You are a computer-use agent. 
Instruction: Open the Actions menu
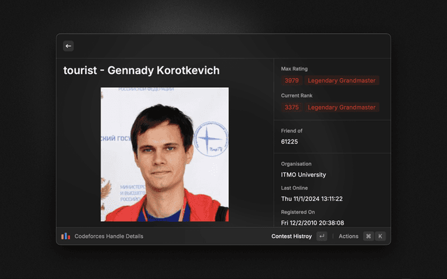(x=349, y=236)
